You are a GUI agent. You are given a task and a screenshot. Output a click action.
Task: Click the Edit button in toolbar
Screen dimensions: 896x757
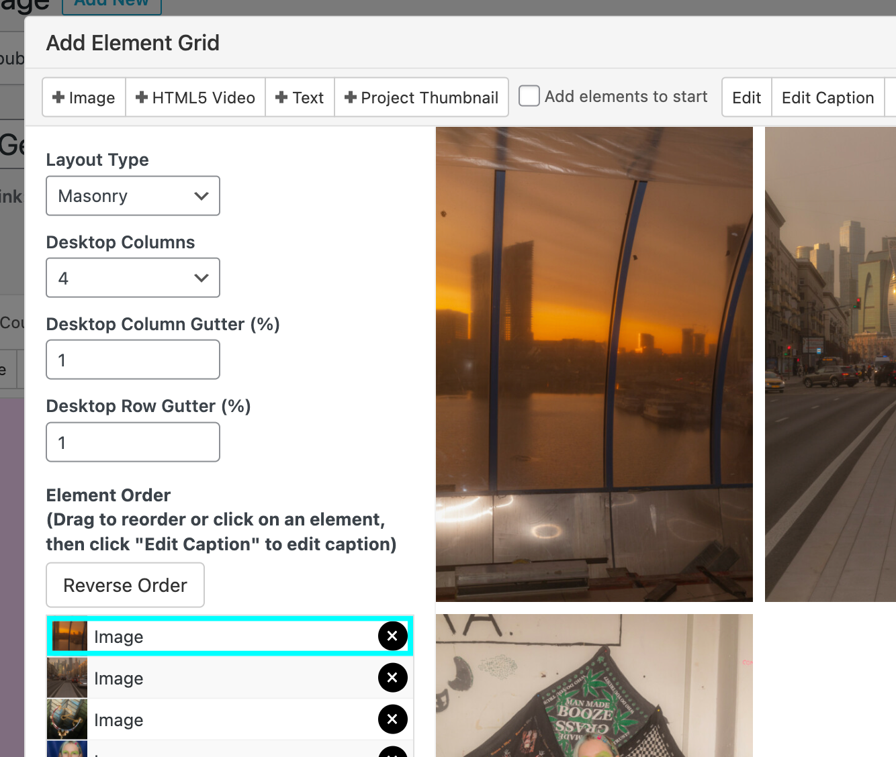click(x=746, y=98)
